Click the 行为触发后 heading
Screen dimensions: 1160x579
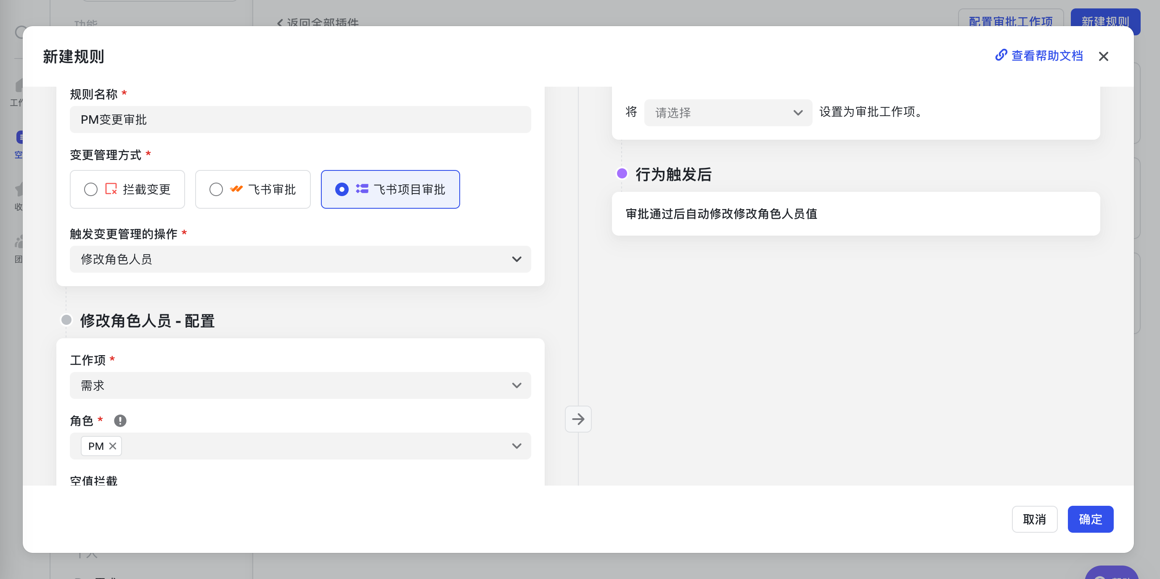(673, 174)
